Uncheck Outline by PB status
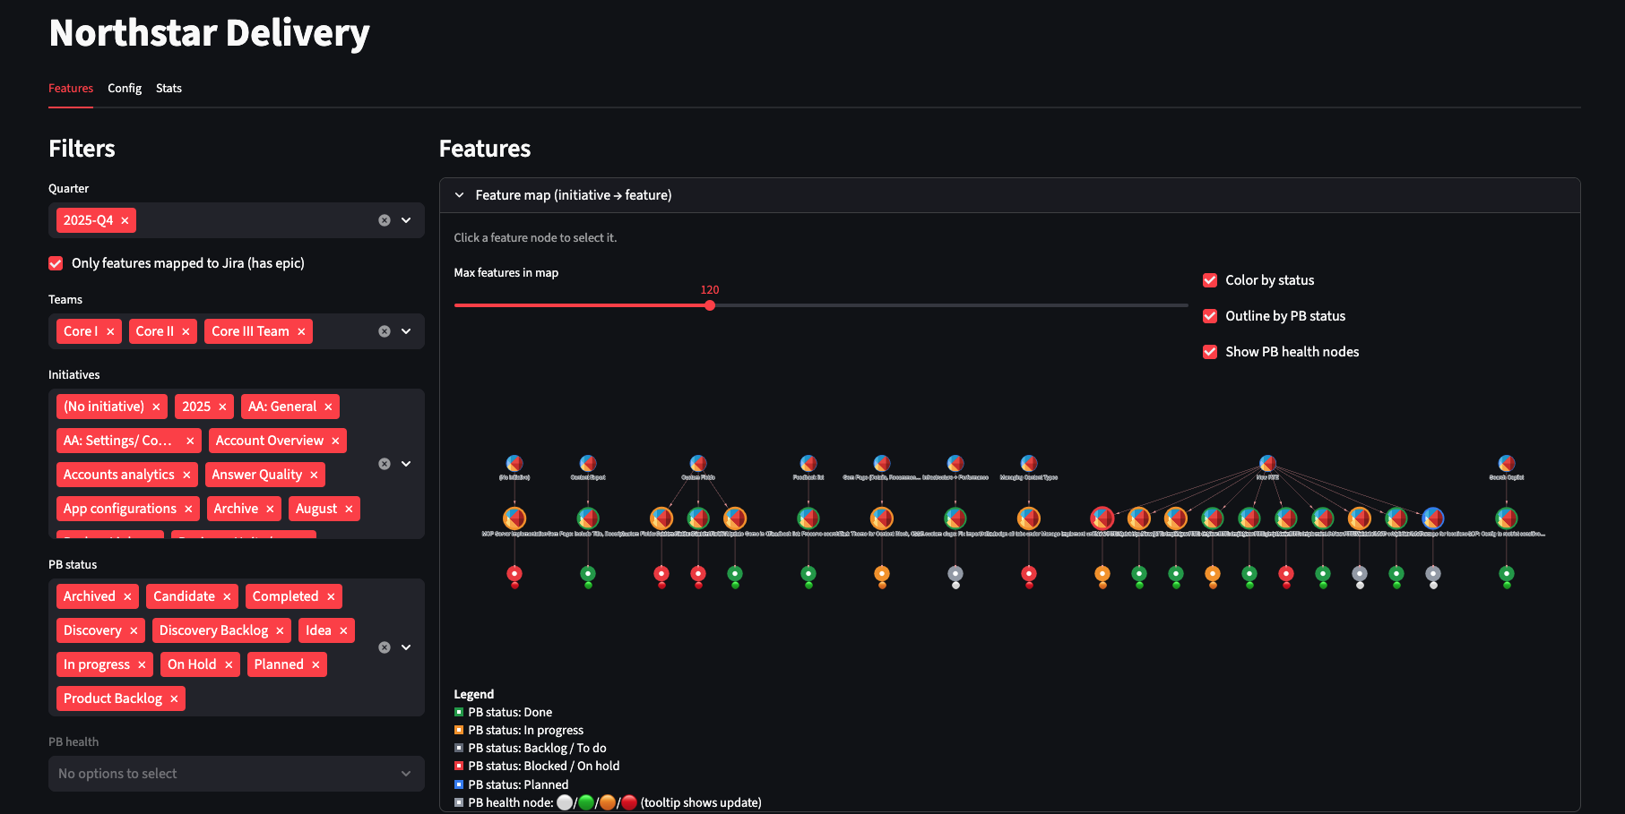Screen dimensions: 1625x814 (x=1210, y=315)
